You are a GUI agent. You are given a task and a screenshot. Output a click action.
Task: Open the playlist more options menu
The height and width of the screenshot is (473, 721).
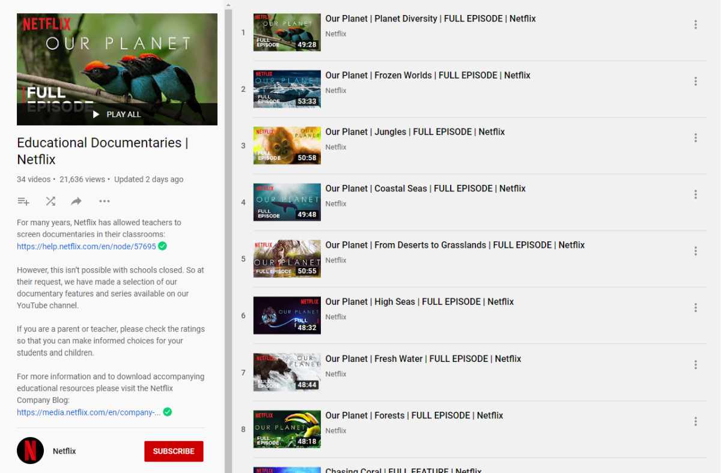point(105,201)
